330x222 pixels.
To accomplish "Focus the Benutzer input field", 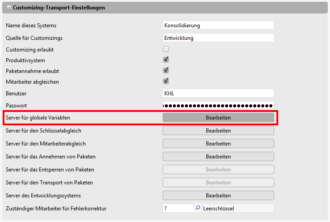I will [218, 93].
